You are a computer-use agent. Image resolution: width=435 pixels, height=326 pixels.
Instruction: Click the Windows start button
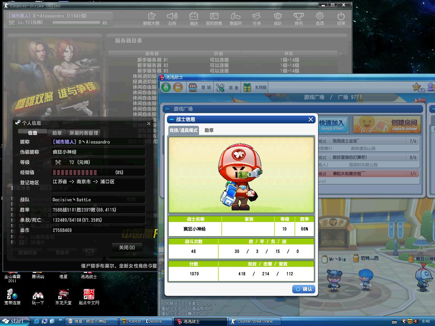(14, 321)
